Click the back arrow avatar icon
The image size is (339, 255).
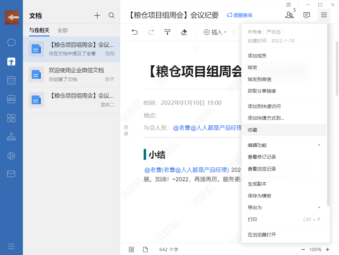click(12, 17)
